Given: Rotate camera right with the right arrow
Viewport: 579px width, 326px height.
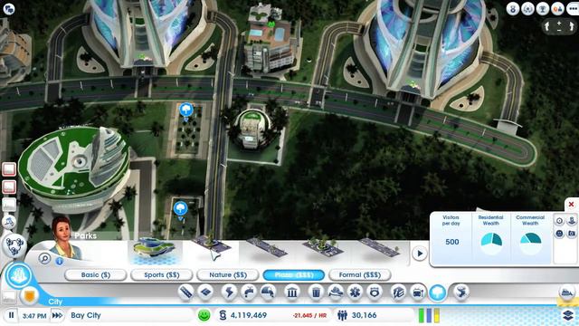Looking at the screenshot, I should click(571, 26).
